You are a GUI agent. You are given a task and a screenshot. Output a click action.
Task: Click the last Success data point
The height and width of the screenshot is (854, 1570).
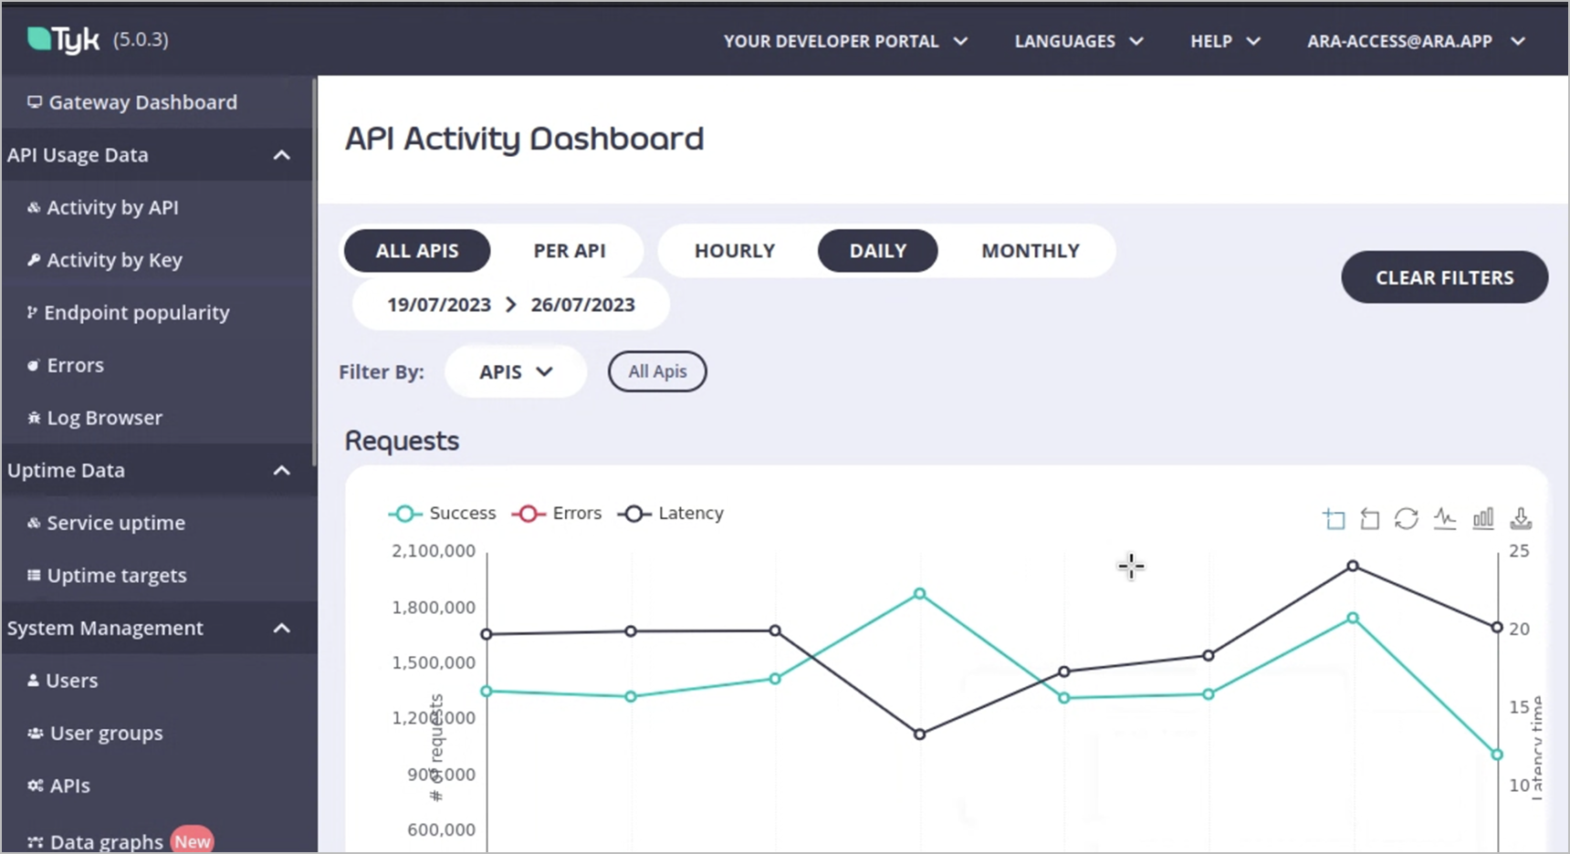click(x=1497, y=755)
